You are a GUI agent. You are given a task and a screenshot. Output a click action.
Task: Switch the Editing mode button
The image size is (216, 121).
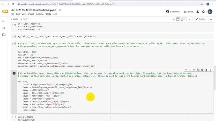200,19
